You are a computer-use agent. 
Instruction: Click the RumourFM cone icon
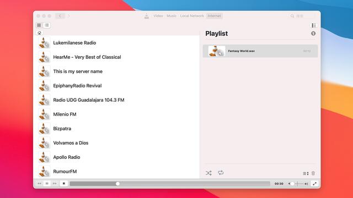(44, 172)
